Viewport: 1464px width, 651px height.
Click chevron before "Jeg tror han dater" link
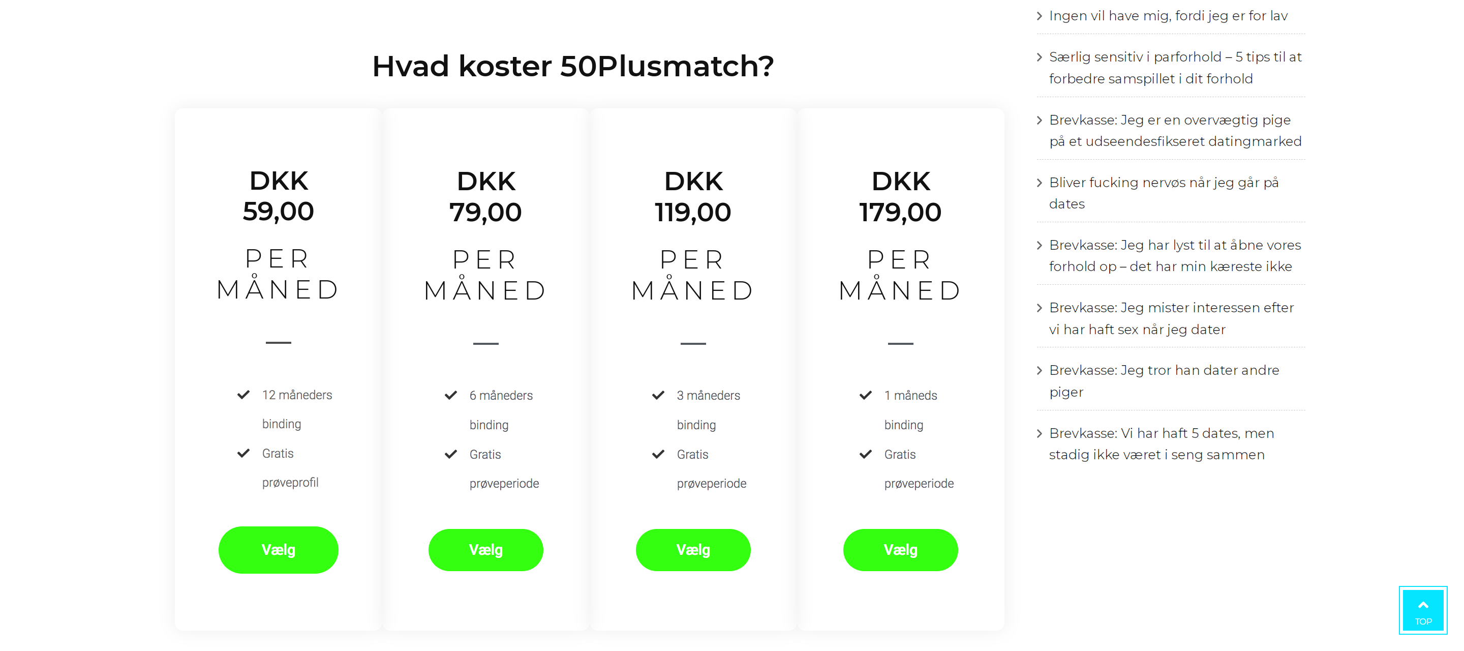[x=1040, y=370]
